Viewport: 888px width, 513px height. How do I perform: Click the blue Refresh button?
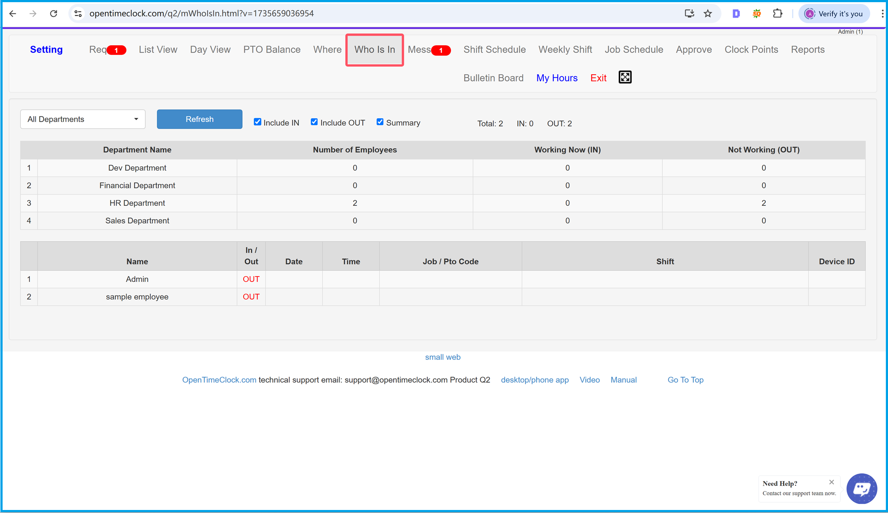point(200,119)
